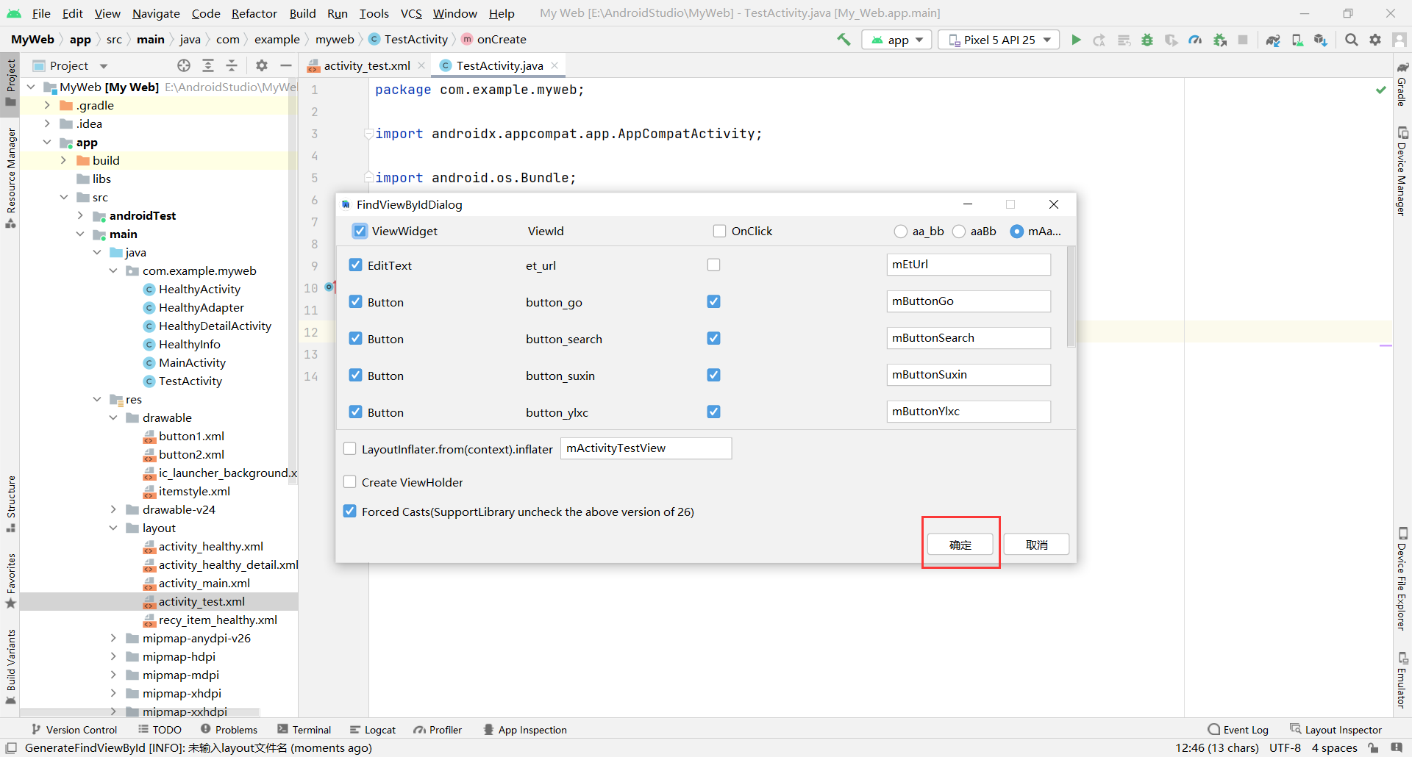Debug the app with the bug icon
Screen dimensions: 1412x757
(1147, 40)
